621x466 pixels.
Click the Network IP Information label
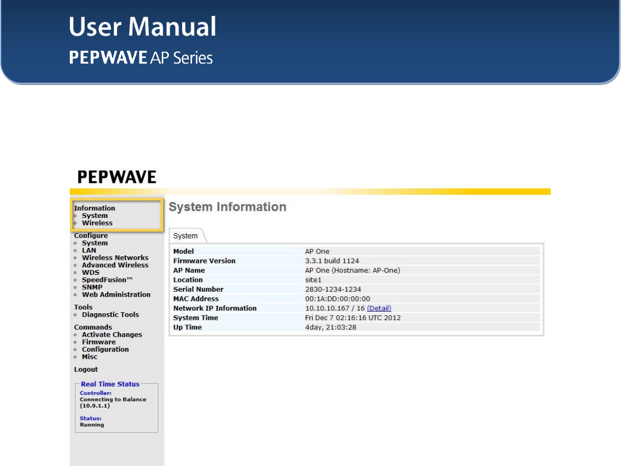coord(215,308)
